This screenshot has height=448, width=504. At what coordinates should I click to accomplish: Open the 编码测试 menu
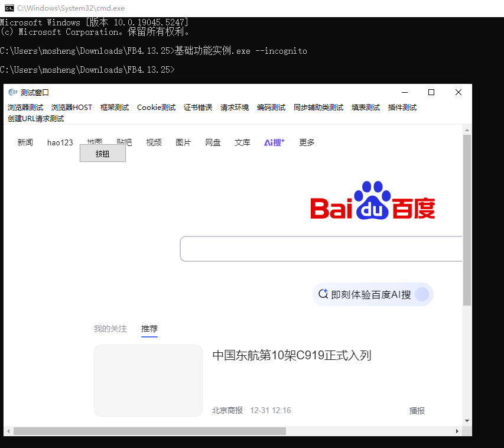[271, 108]
